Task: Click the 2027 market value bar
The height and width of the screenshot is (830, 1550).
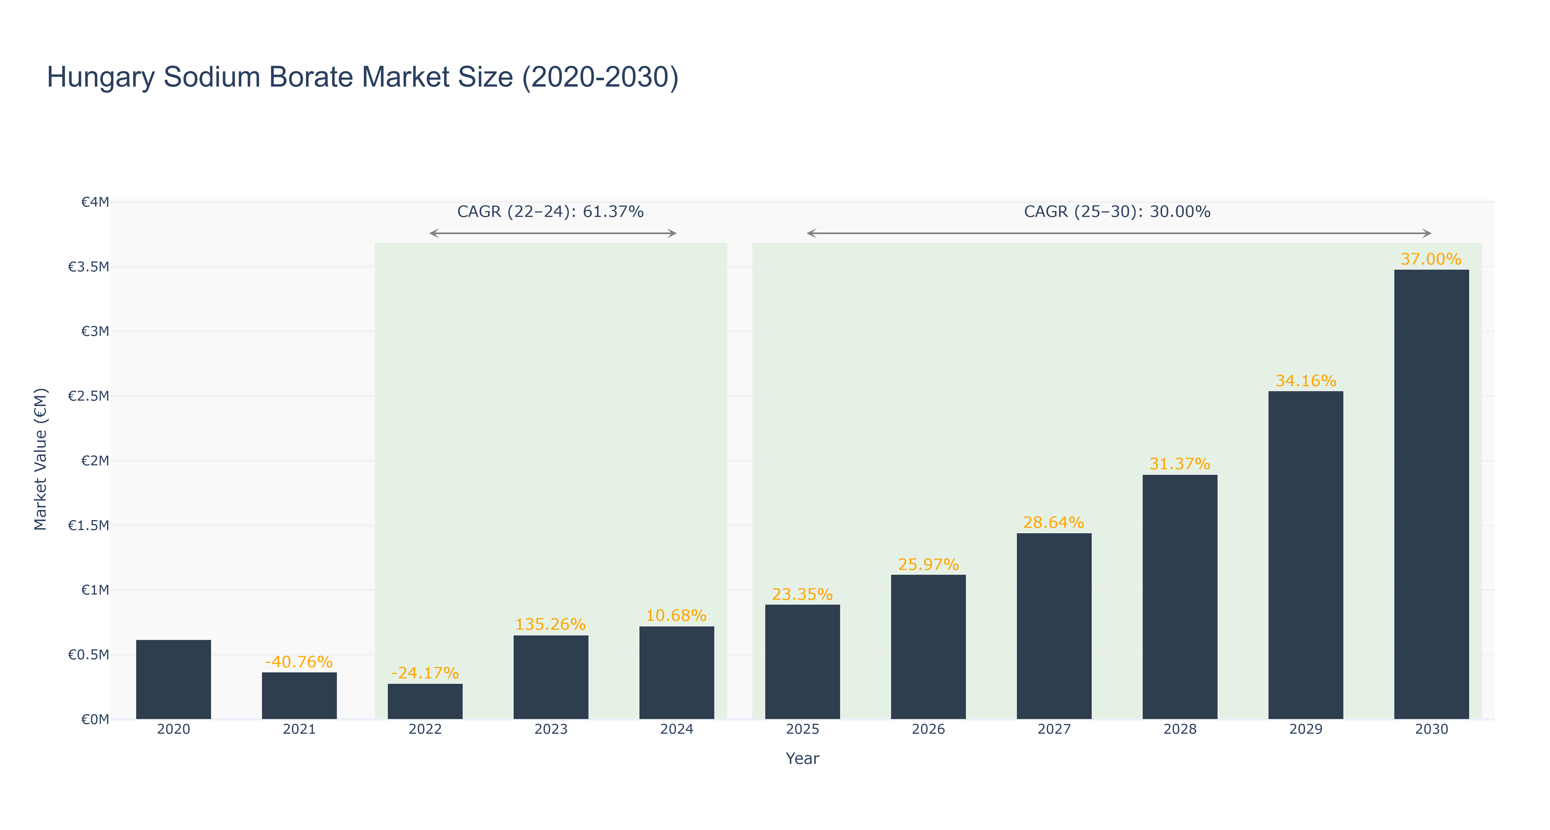Action: point(1054,626)
